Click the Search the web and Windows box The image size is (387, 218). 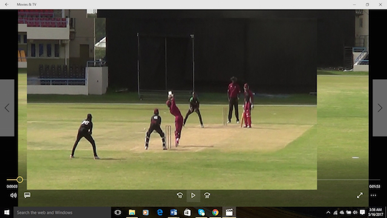pos(62,213)
